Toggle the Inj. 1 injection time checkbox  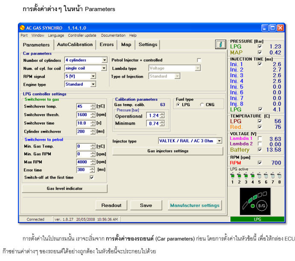click(260, 64)
